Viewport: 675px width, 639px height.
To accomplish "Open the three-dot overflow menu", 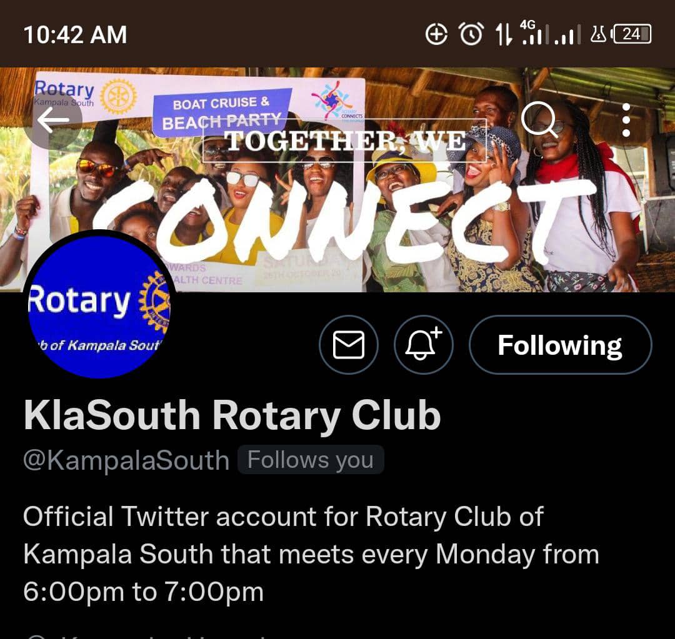I will 626,120.
